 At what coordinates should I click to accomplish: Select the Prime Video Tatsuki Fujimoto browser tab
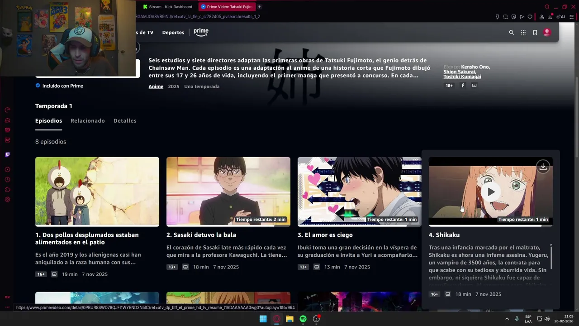tap(226, 7)
